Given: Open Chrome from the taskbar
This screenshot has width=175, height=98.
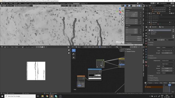Looking at the screenshot, I should coord(47,96).
